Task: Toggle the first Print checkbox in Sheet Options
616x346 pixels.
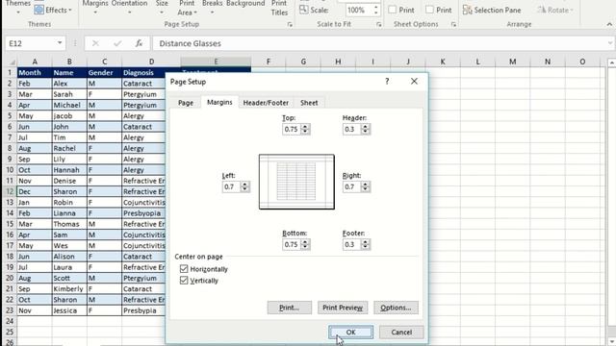Action: (392, 10)
